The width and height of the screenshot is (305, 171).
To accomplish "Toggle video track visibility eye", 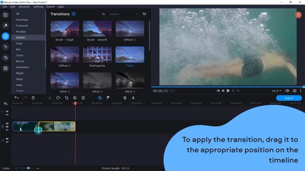I will tap(7, 123).
